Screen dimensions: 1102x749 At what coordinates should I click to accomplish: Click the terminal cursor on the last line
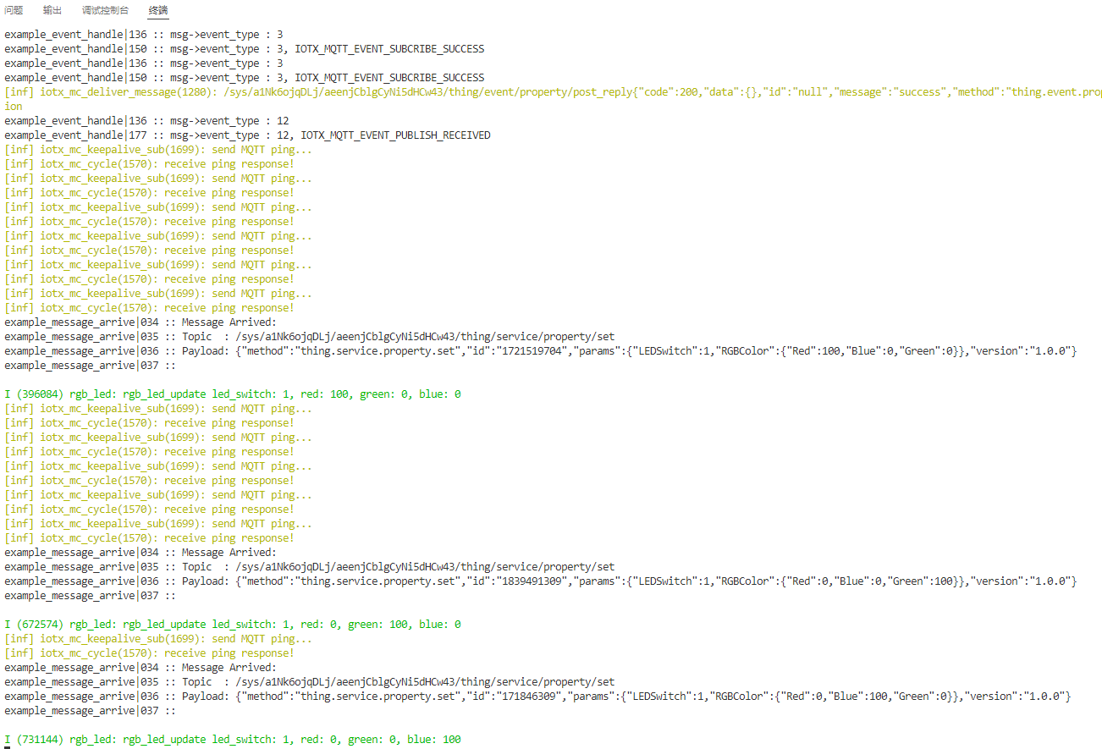(8, 747)
